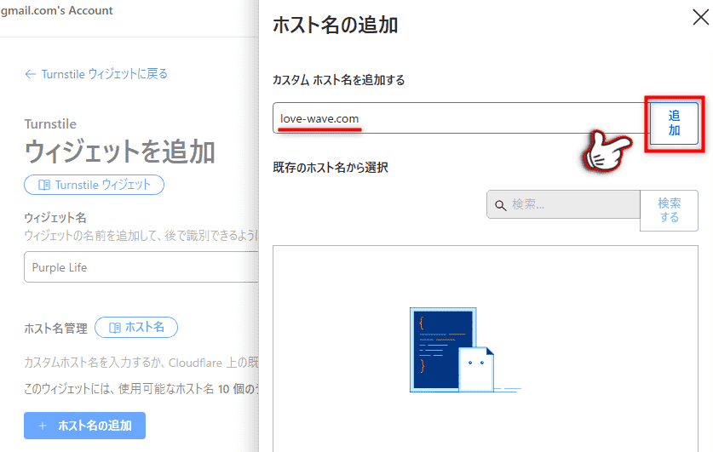Click the gmail.com's Account title
The image size is (713, 452).
[56, 11]
